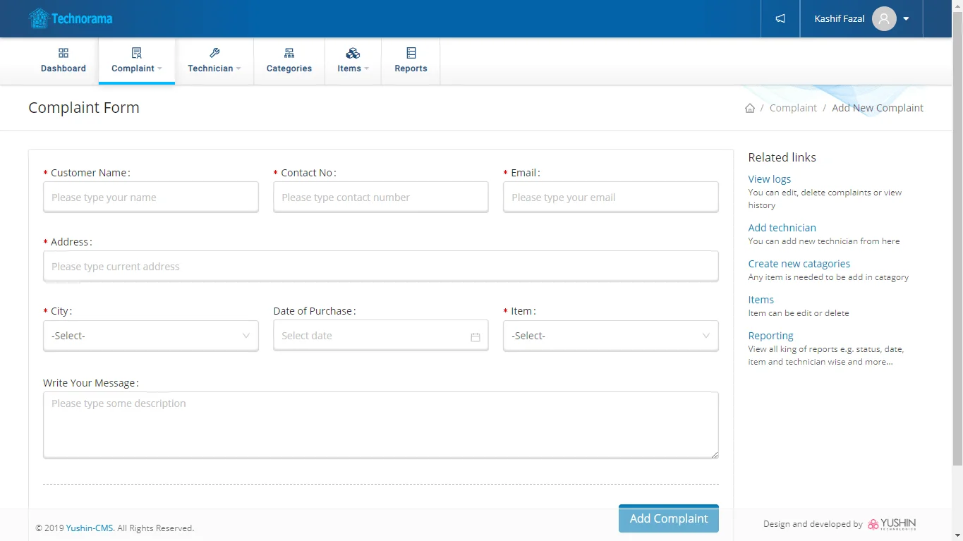This screenshot has width=963, height=541.
Task: Click the user avatar icon
Action: (884, 18)
